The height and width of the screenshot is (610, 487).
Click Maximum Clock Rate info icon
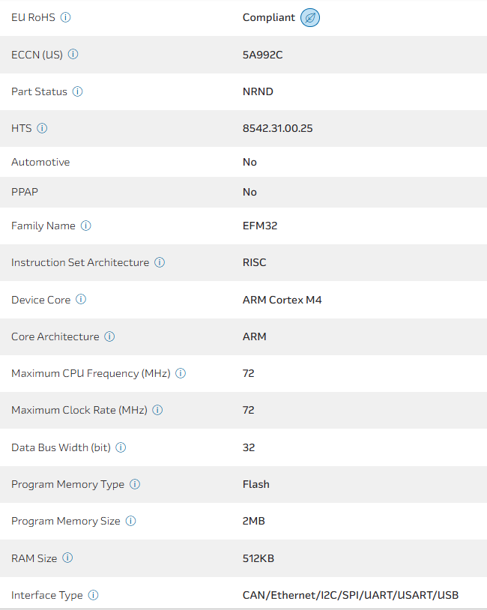tap(157, 410)
